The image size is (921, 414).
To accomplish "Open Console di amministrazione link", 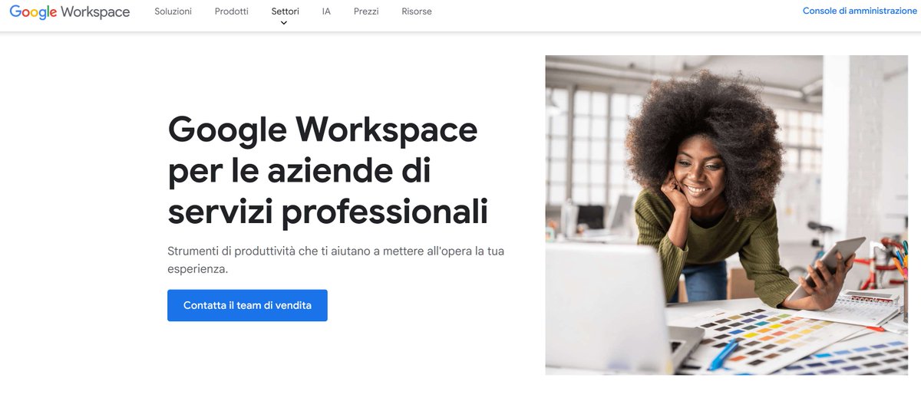I will coord(860,11).
